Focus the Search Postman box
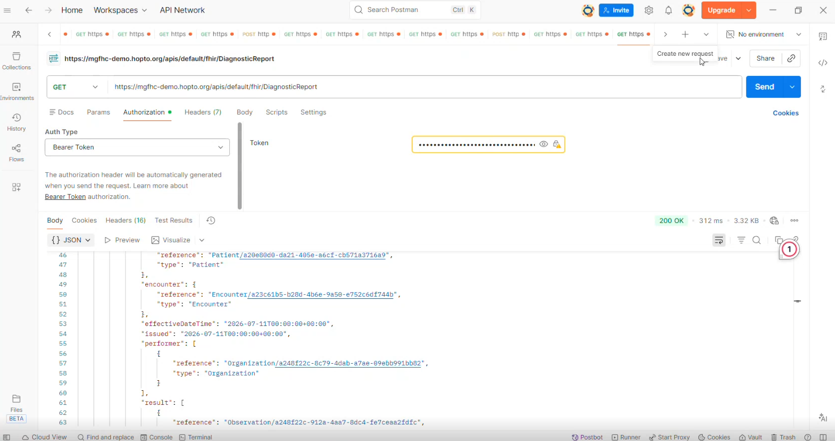The width and height of the screenshot is (835, 441). [x=415, y=10]
